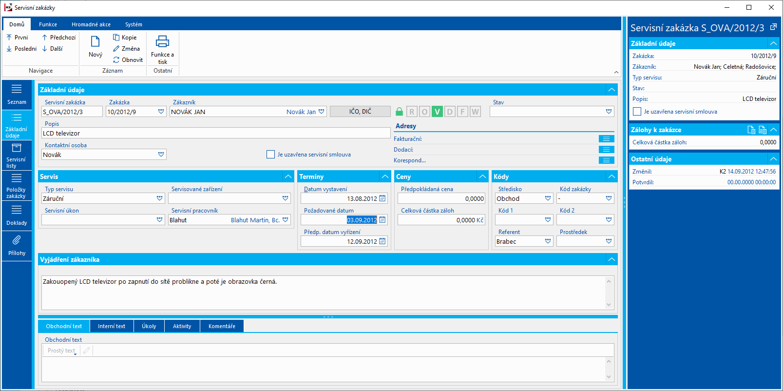Toggle the green V status flag
This screenshot has height=391, width=783.
pyautogui.click(x=437, y=112)
